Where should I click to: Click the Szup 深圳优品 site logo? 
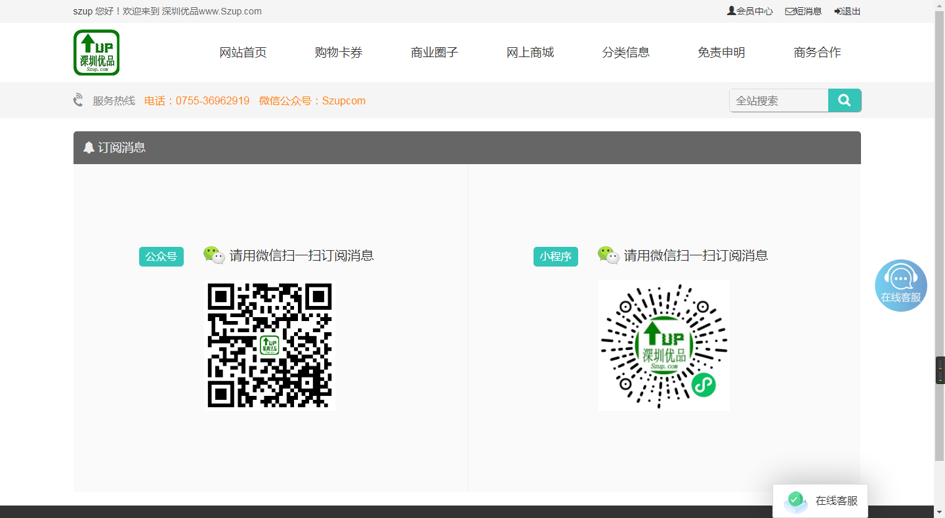pyautogui.click(x=96, y=53)
